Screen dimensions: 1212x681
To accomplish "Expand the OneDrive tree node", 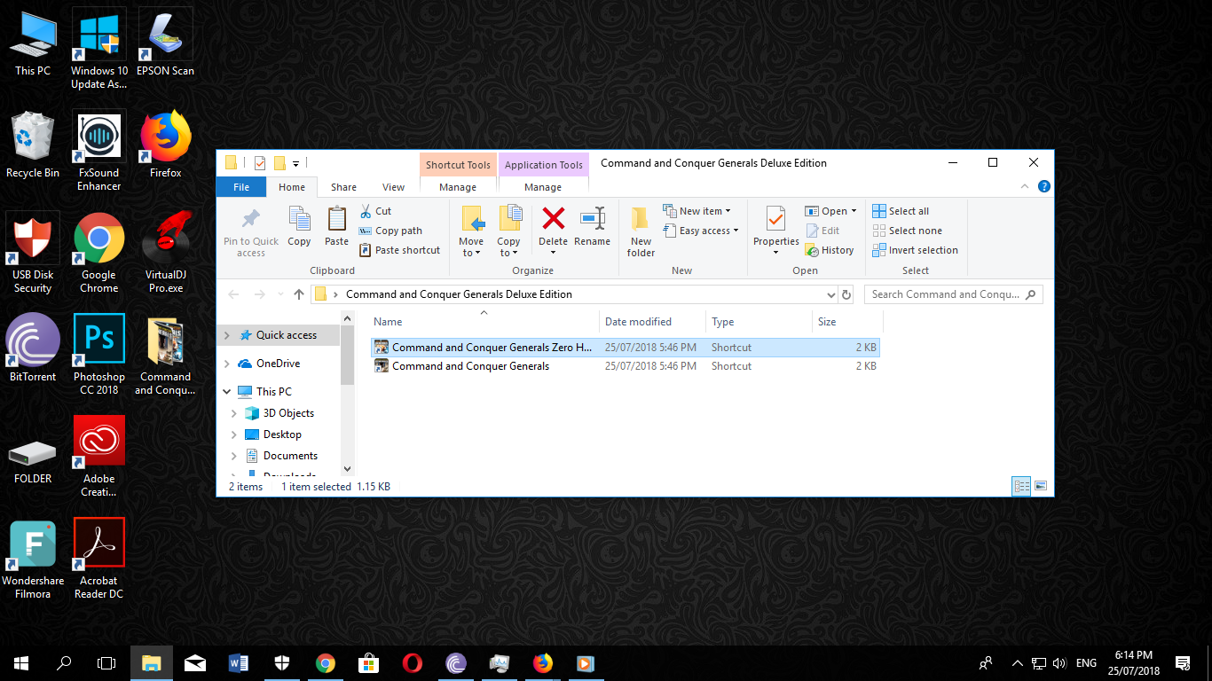I will (226, 364).
